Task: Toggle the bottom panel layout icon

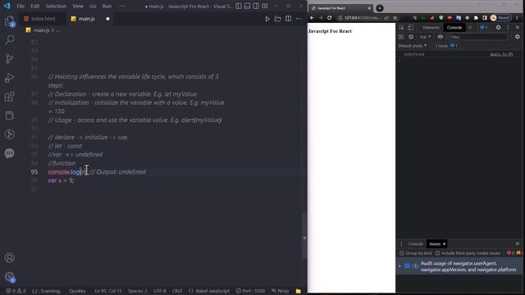Action: [x=247, y=6]
